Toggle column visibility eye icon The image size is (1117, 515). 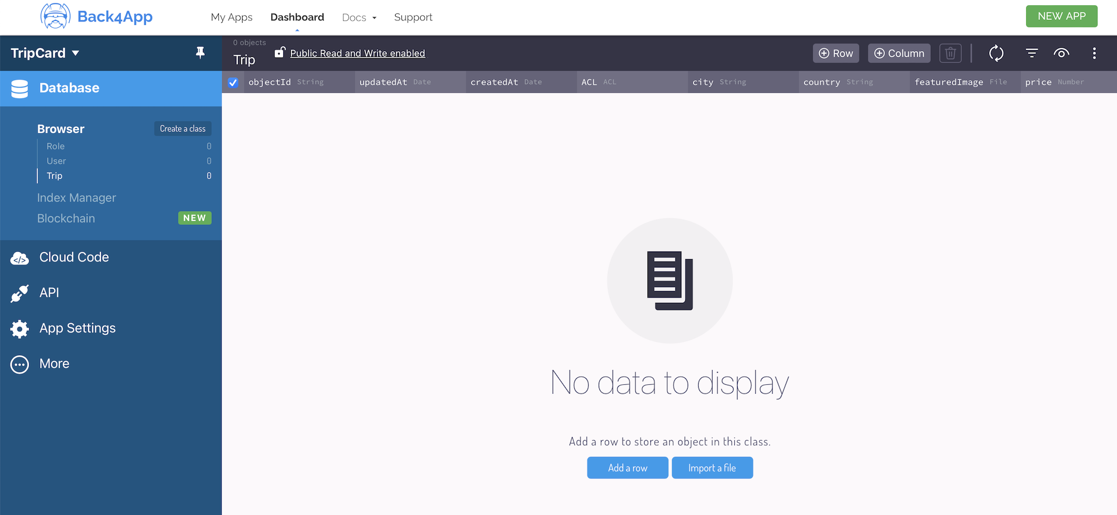point(1061,53)
